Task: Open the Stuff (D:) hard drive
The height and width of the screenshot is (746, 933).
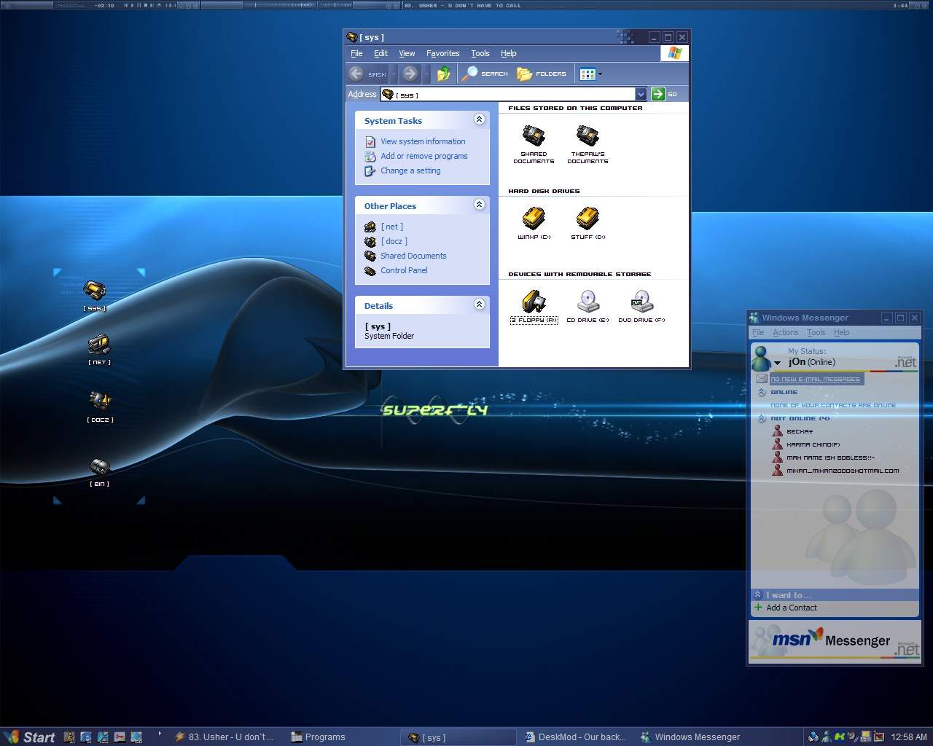Action: click(x=587, y=219)
